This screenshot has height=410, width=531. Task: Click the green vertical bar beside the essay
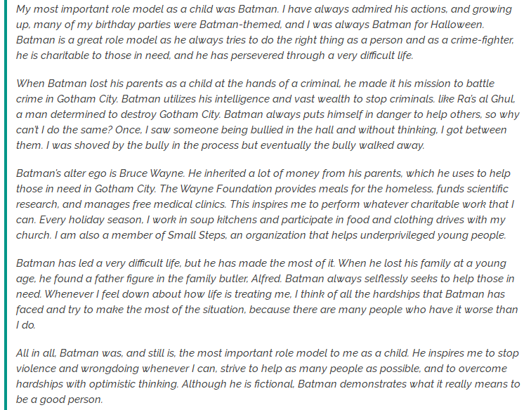click(6, 205)
